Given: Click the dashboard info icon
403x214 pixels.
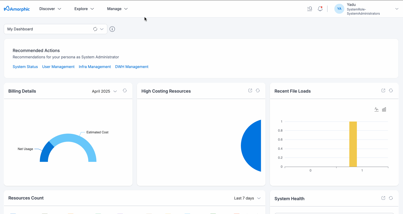Looking at the screenshot, I should click(112, 29).
